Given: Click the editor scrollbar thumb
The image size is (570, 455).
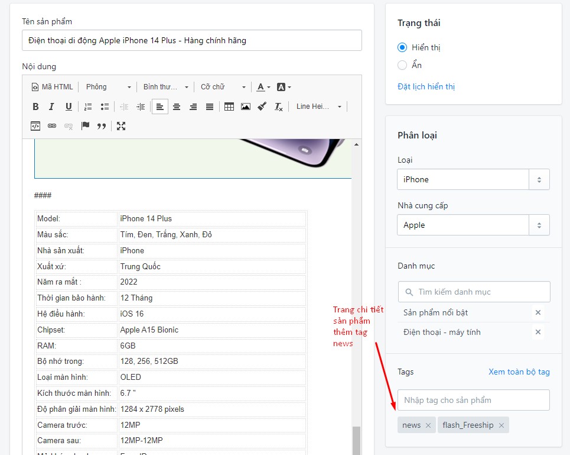Looking at the screenshot, I should tap(357, 440).
